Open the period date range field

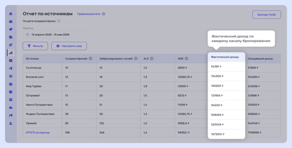54,35
